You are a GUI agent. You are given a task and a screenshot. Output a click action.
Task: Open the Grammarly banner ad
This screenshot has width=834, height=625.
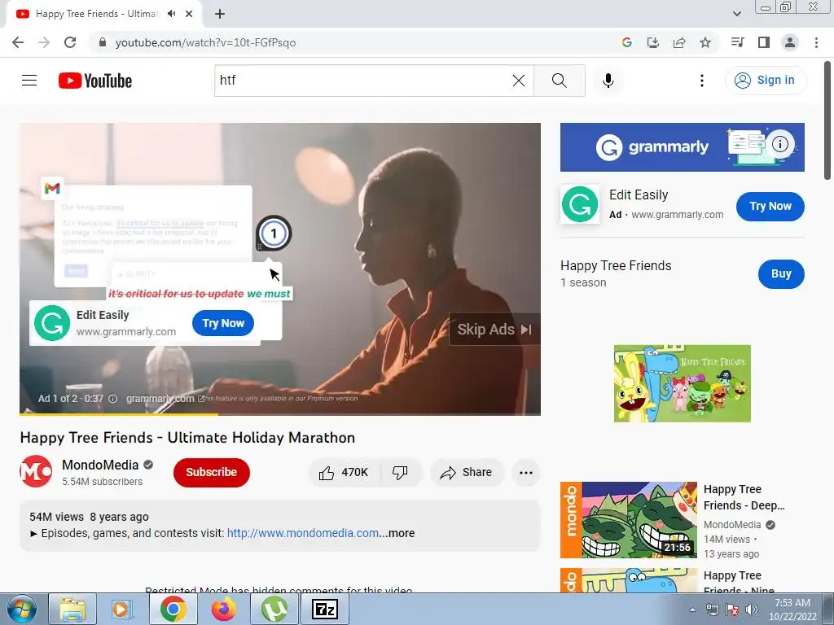point(682,147)
